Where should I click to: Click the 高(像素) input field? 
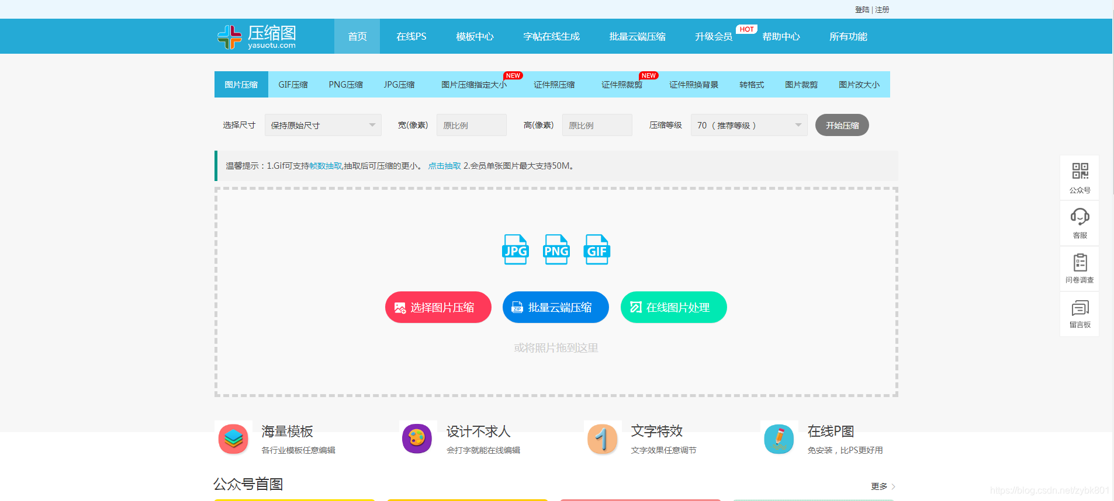click(597, 125)
